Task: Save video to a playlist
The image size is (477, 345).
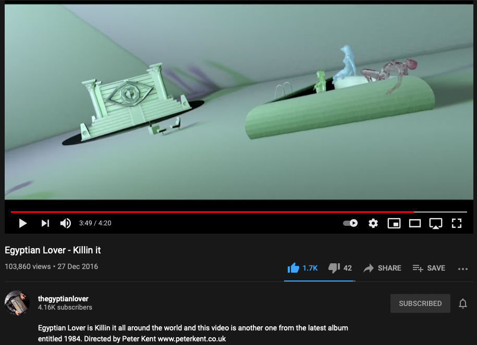Action: coord(429,268)
